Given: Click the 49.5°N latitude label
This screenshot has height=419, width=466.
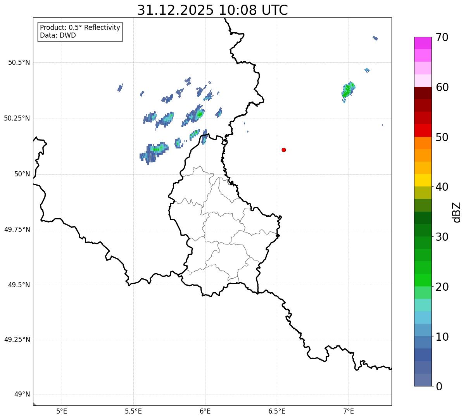Looking at the screenshot, I should 19,285.
